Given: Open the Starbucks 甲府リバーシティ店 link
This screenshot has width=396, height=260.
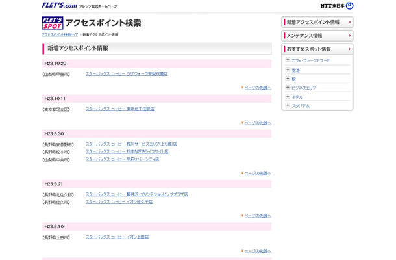Looking at the screenshot, I should tap(122, 159).
